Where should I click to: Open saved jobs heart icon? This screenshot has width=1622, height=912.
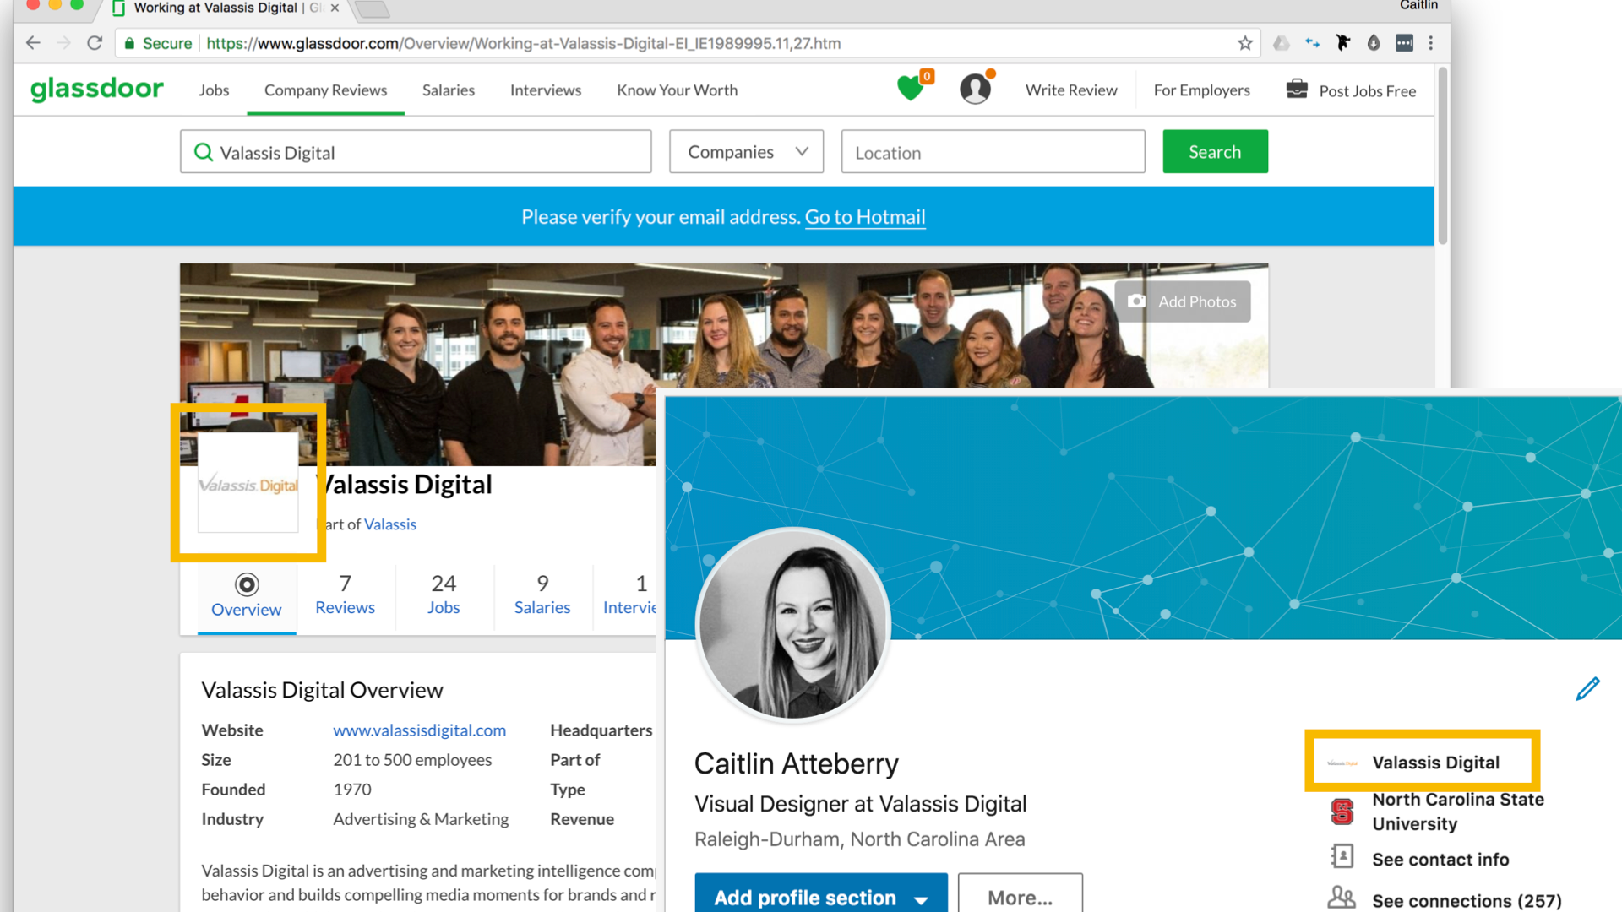[911, 88]
